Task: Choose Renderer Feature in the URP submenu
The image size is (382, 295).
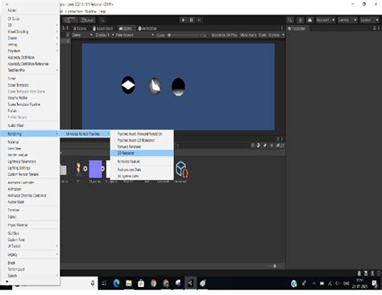Action: [142, 162]
